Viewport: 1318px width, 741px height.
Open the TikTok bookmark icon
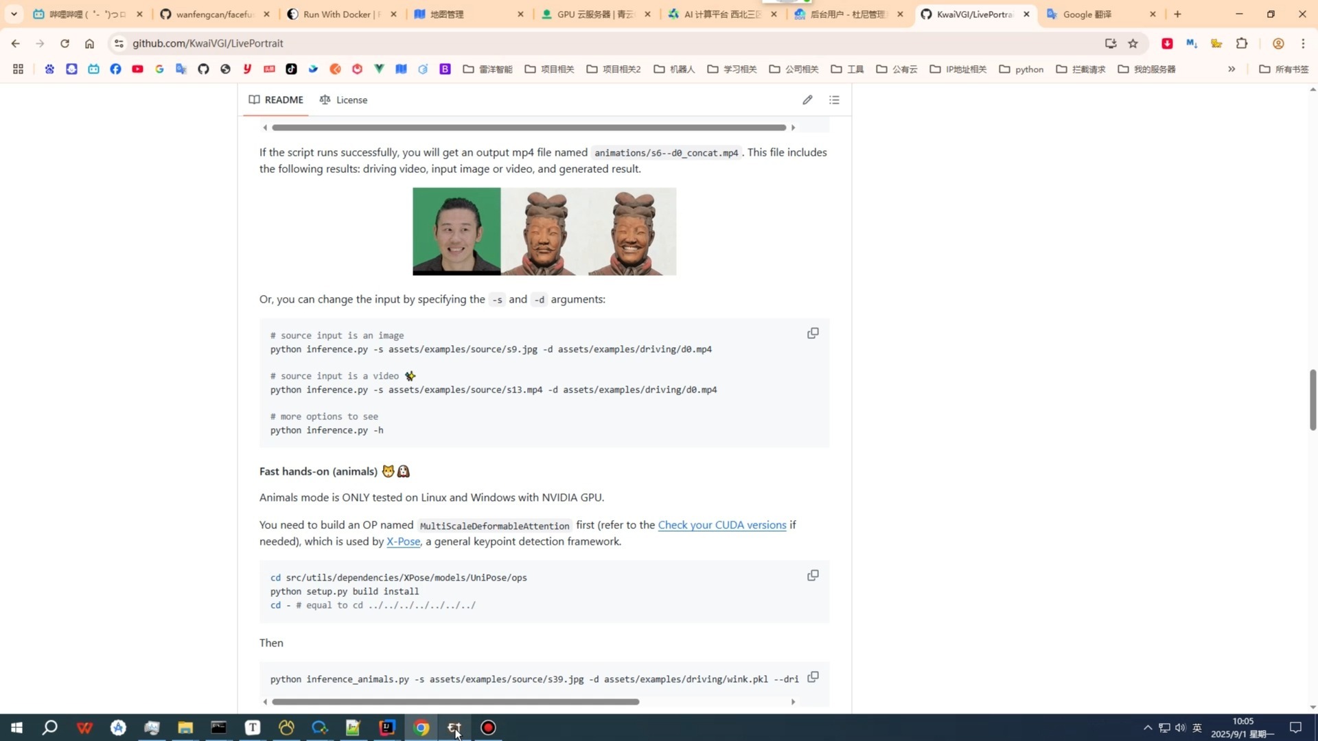click(x=291, y=69)
